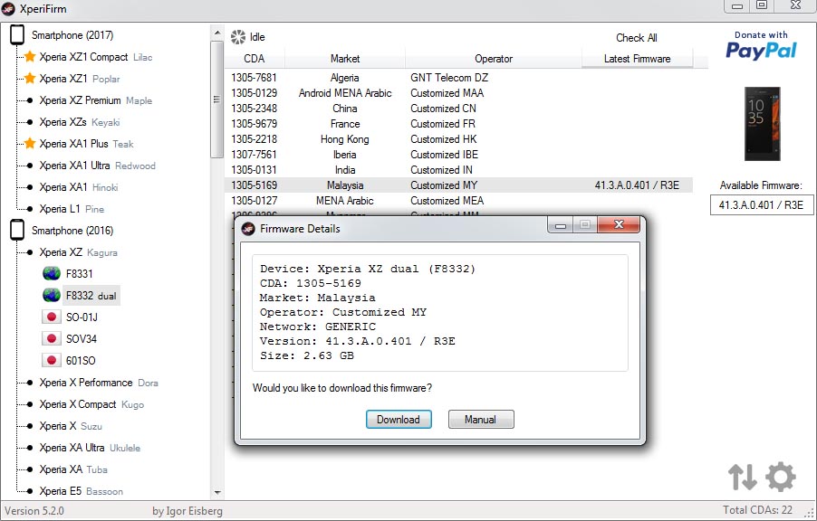Sort by the Operator column header
The image size is (817, 521).
(x=494, y=59)
